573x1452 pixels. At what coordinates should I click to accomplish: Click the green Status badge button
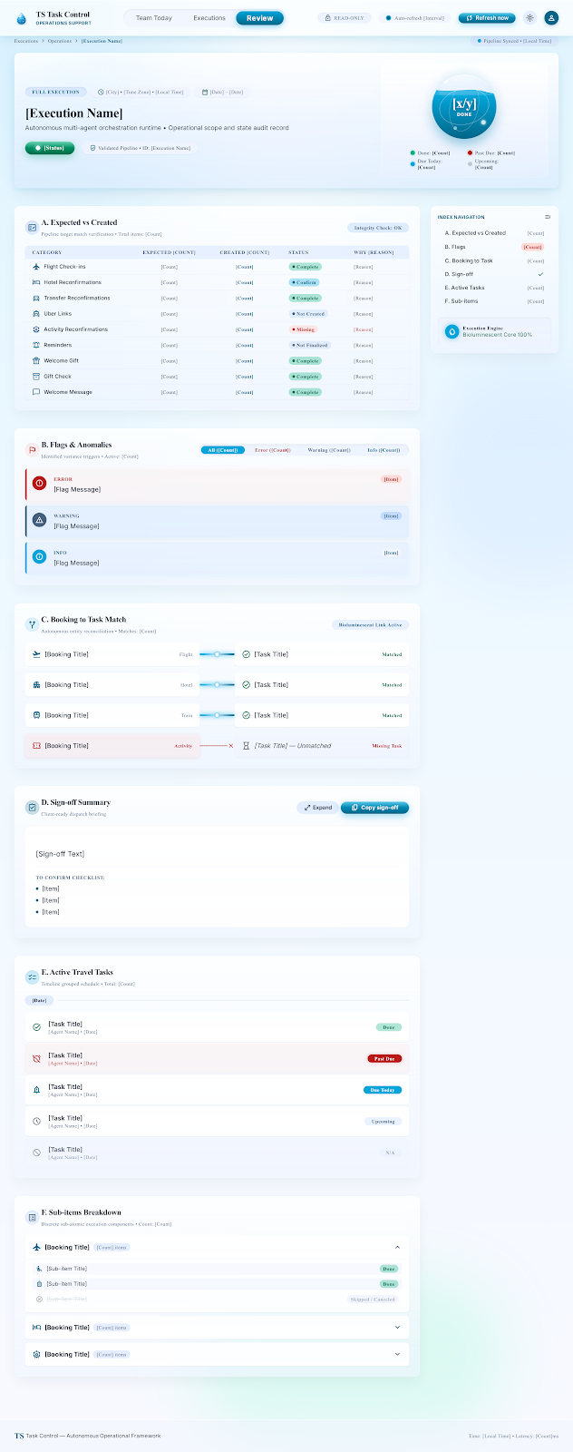50,148
